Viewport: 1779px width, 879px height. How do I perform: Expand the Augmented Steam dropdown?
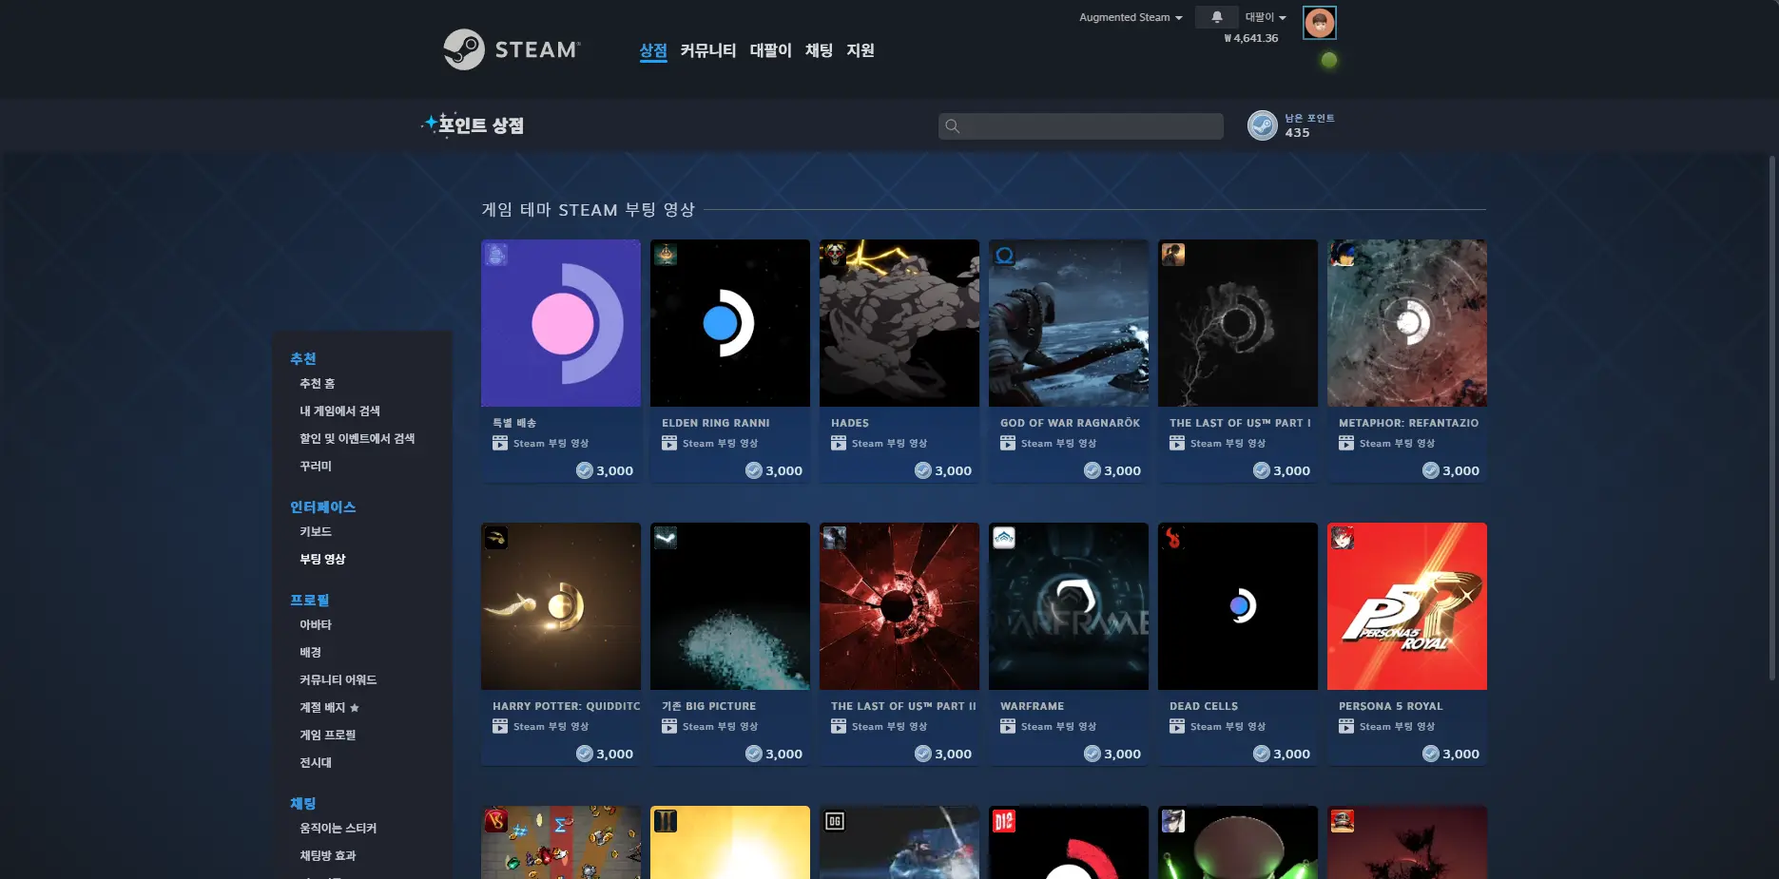1131,17
